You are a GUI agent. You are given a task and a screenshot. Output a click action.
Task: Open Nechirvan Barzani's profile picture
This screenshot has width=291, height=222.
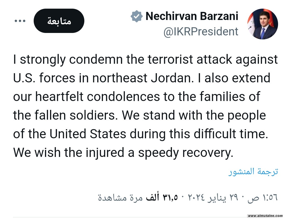pos(262,24)
